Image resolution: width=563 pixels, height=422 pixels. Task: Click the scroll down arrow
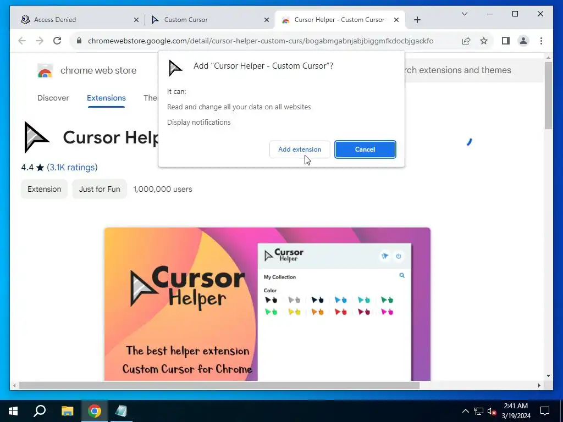(548, 376)
